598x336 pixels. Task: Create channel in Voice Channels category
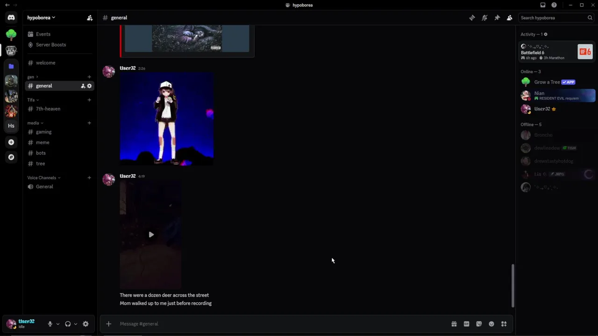coord(89,178)
